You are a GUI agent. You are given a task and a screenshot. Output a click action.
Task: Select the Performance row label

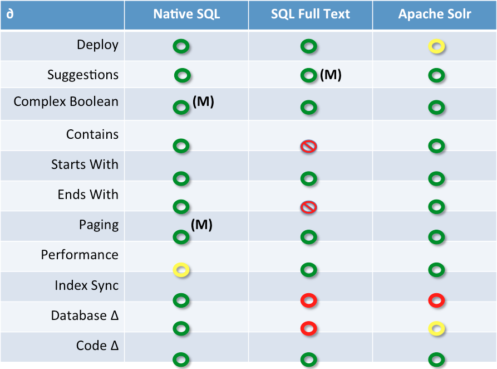[x=80, y=255]
